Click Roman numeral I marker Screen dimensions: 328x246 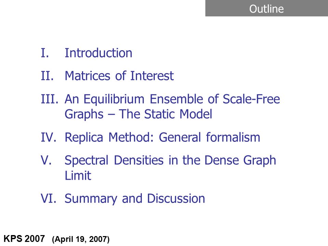45,53
